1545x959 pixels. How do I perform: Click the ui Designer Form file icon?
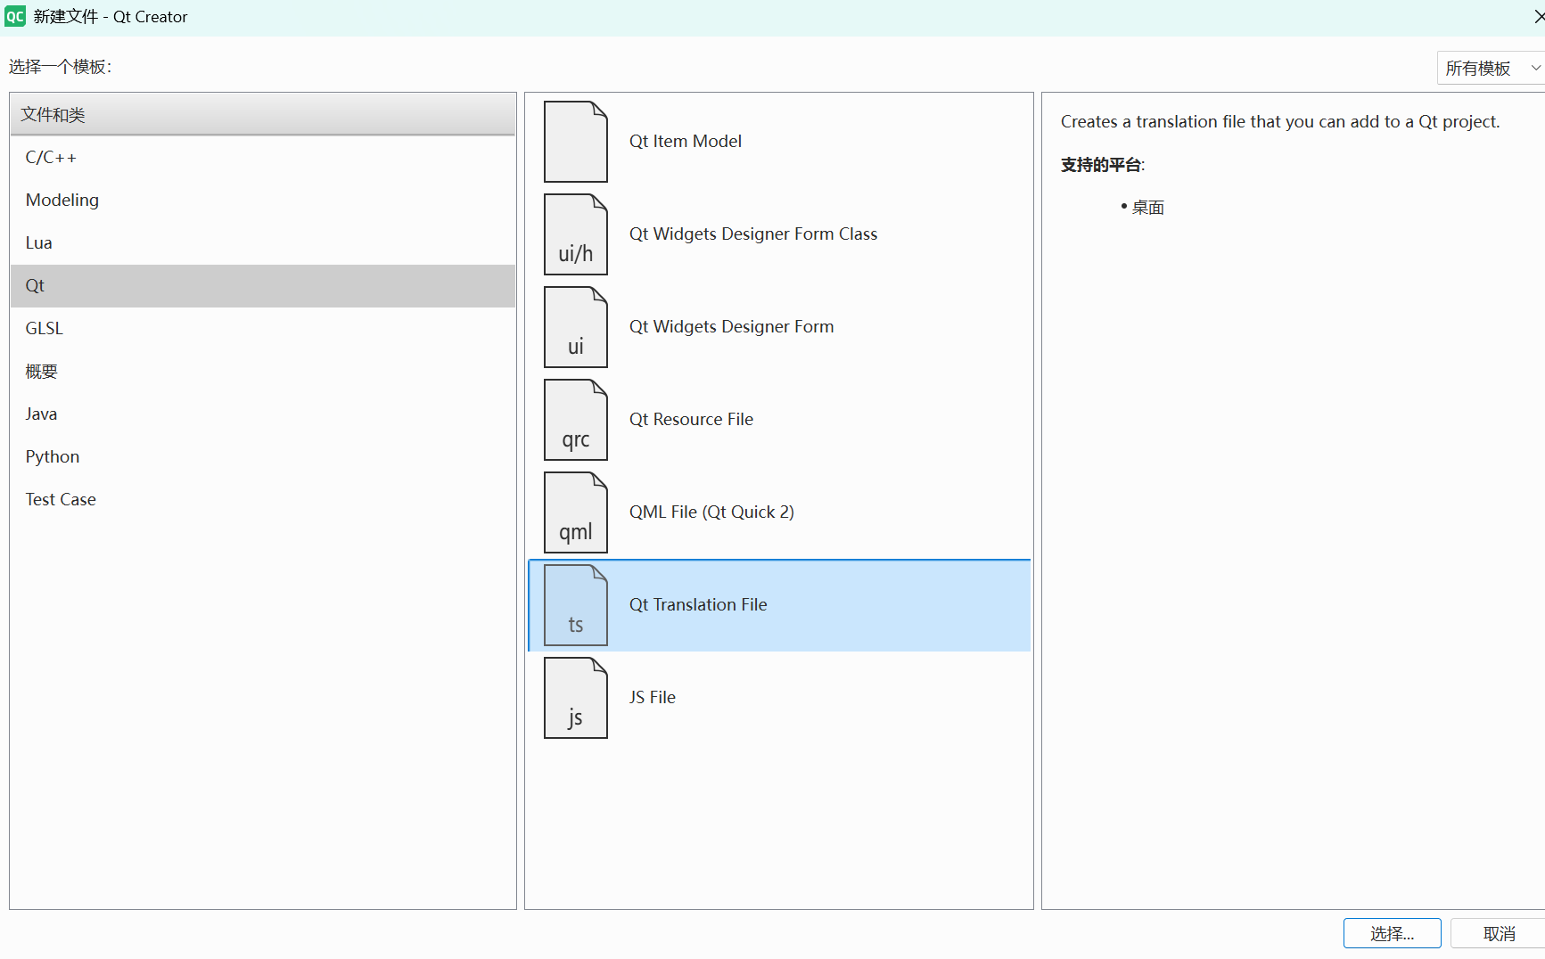[x=576, y=327]
